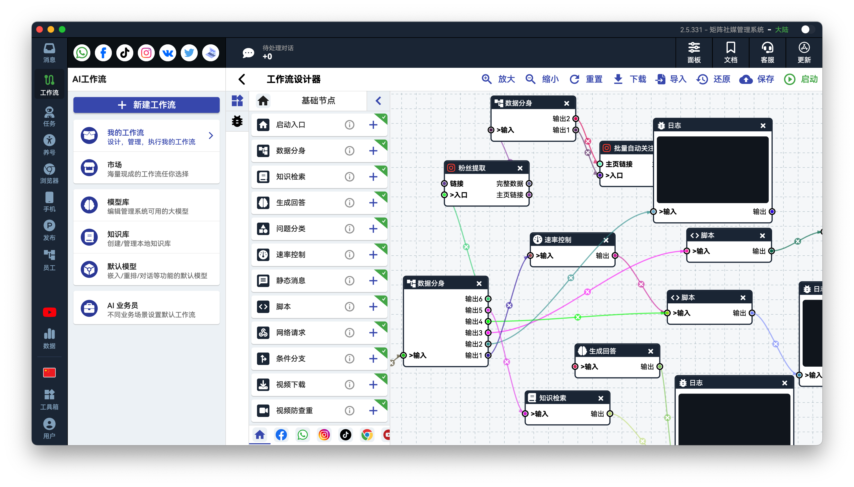The height and width of the screenshot is (487, 854).
Task: Add the 脚本 node with plus icon
Action: 373,307
